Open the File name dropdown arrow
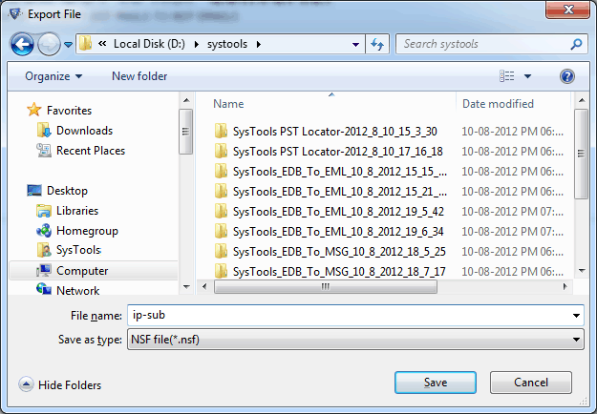This screenshot has width=597, height=414. [x=576, y=316]
